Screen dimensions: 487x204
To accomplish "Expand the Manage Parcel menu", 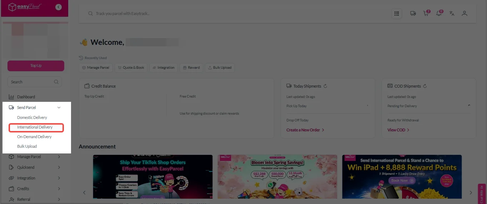I will 59,157.
